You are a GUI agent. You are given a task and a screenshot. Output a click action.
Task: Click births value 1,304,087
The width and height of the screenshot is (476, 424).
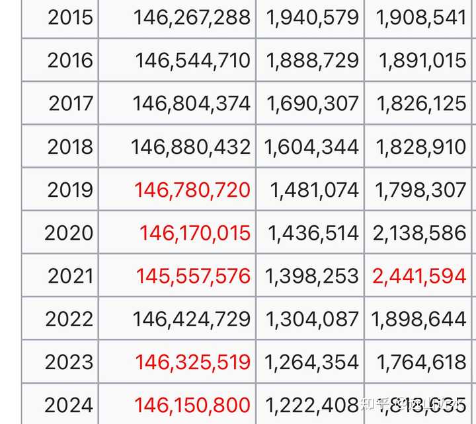(312, 320)
